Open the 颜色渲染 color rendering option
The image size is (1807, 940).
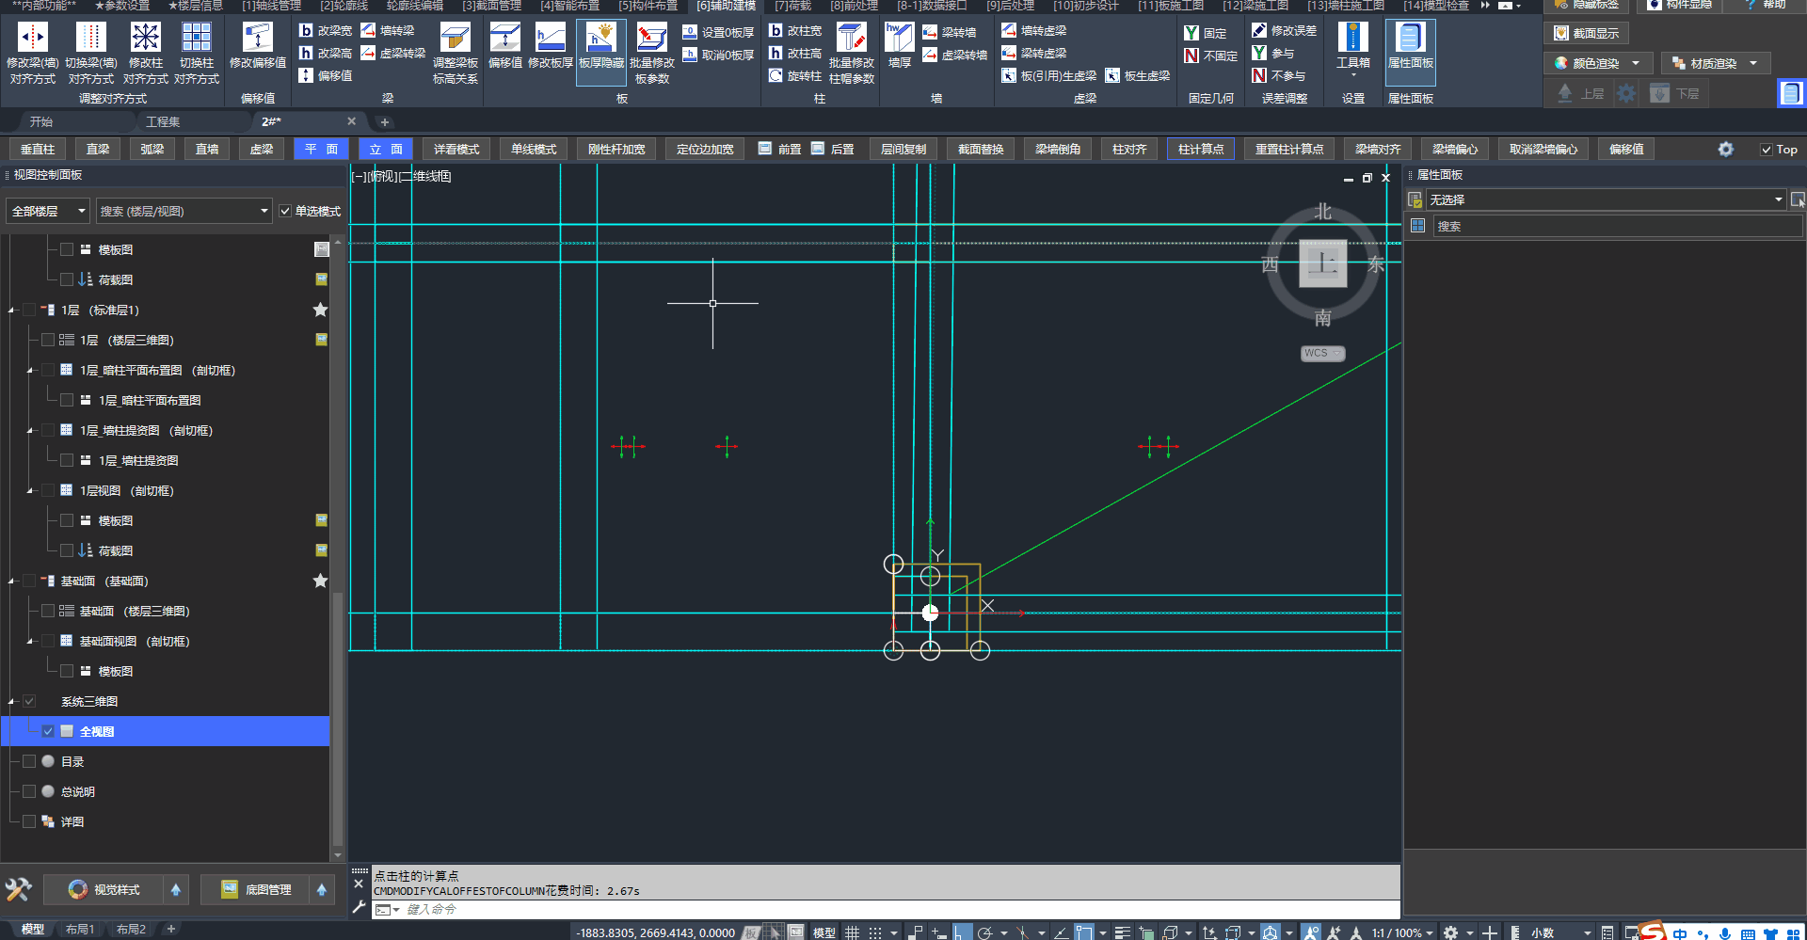pyautogui.click(x=1595, y=64)
